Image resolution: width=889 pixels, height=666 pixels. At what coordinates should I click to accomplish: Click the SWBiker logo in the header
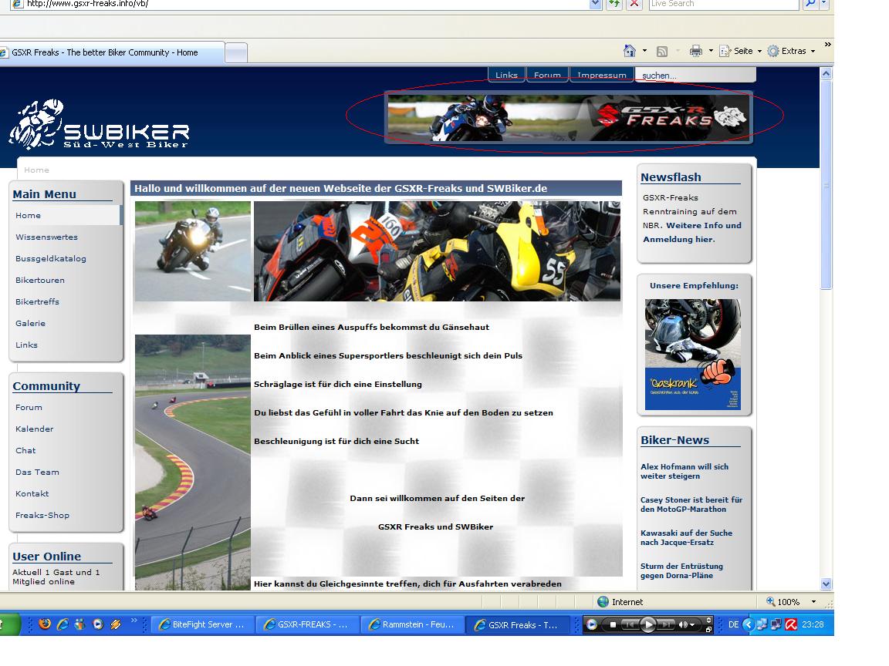pyautogui.click(x=99, y=125)
